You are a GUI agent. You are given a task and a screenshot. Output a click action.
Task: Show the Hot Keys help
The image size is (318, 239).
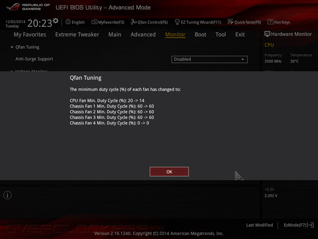pos(279,22)
